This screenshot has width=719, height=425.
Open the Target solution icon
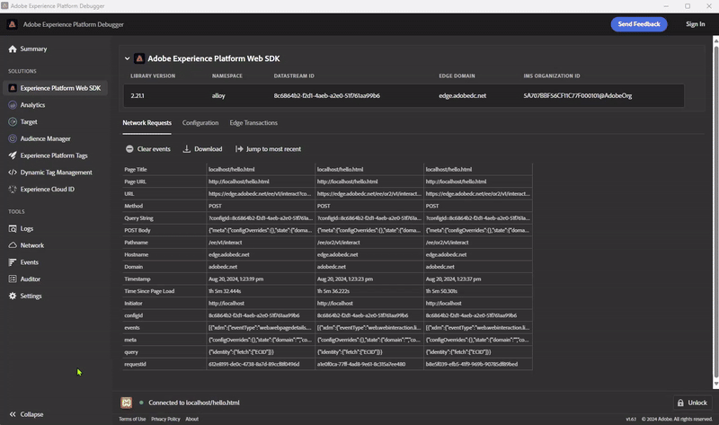click(13, 122)
